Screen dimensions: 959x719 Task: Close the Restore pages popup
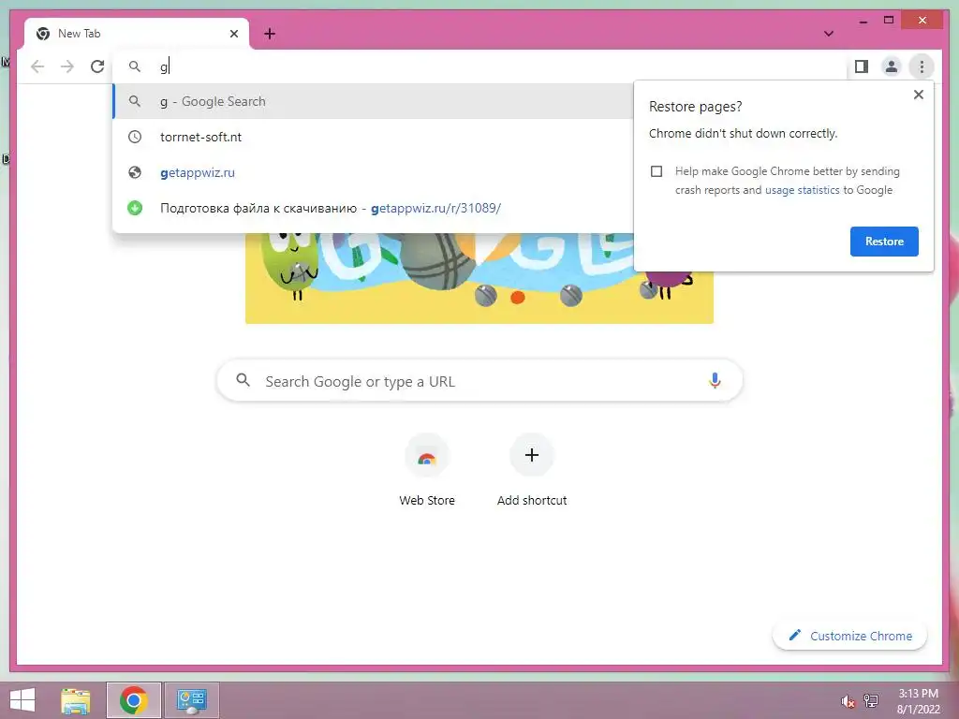coord(918,95)
